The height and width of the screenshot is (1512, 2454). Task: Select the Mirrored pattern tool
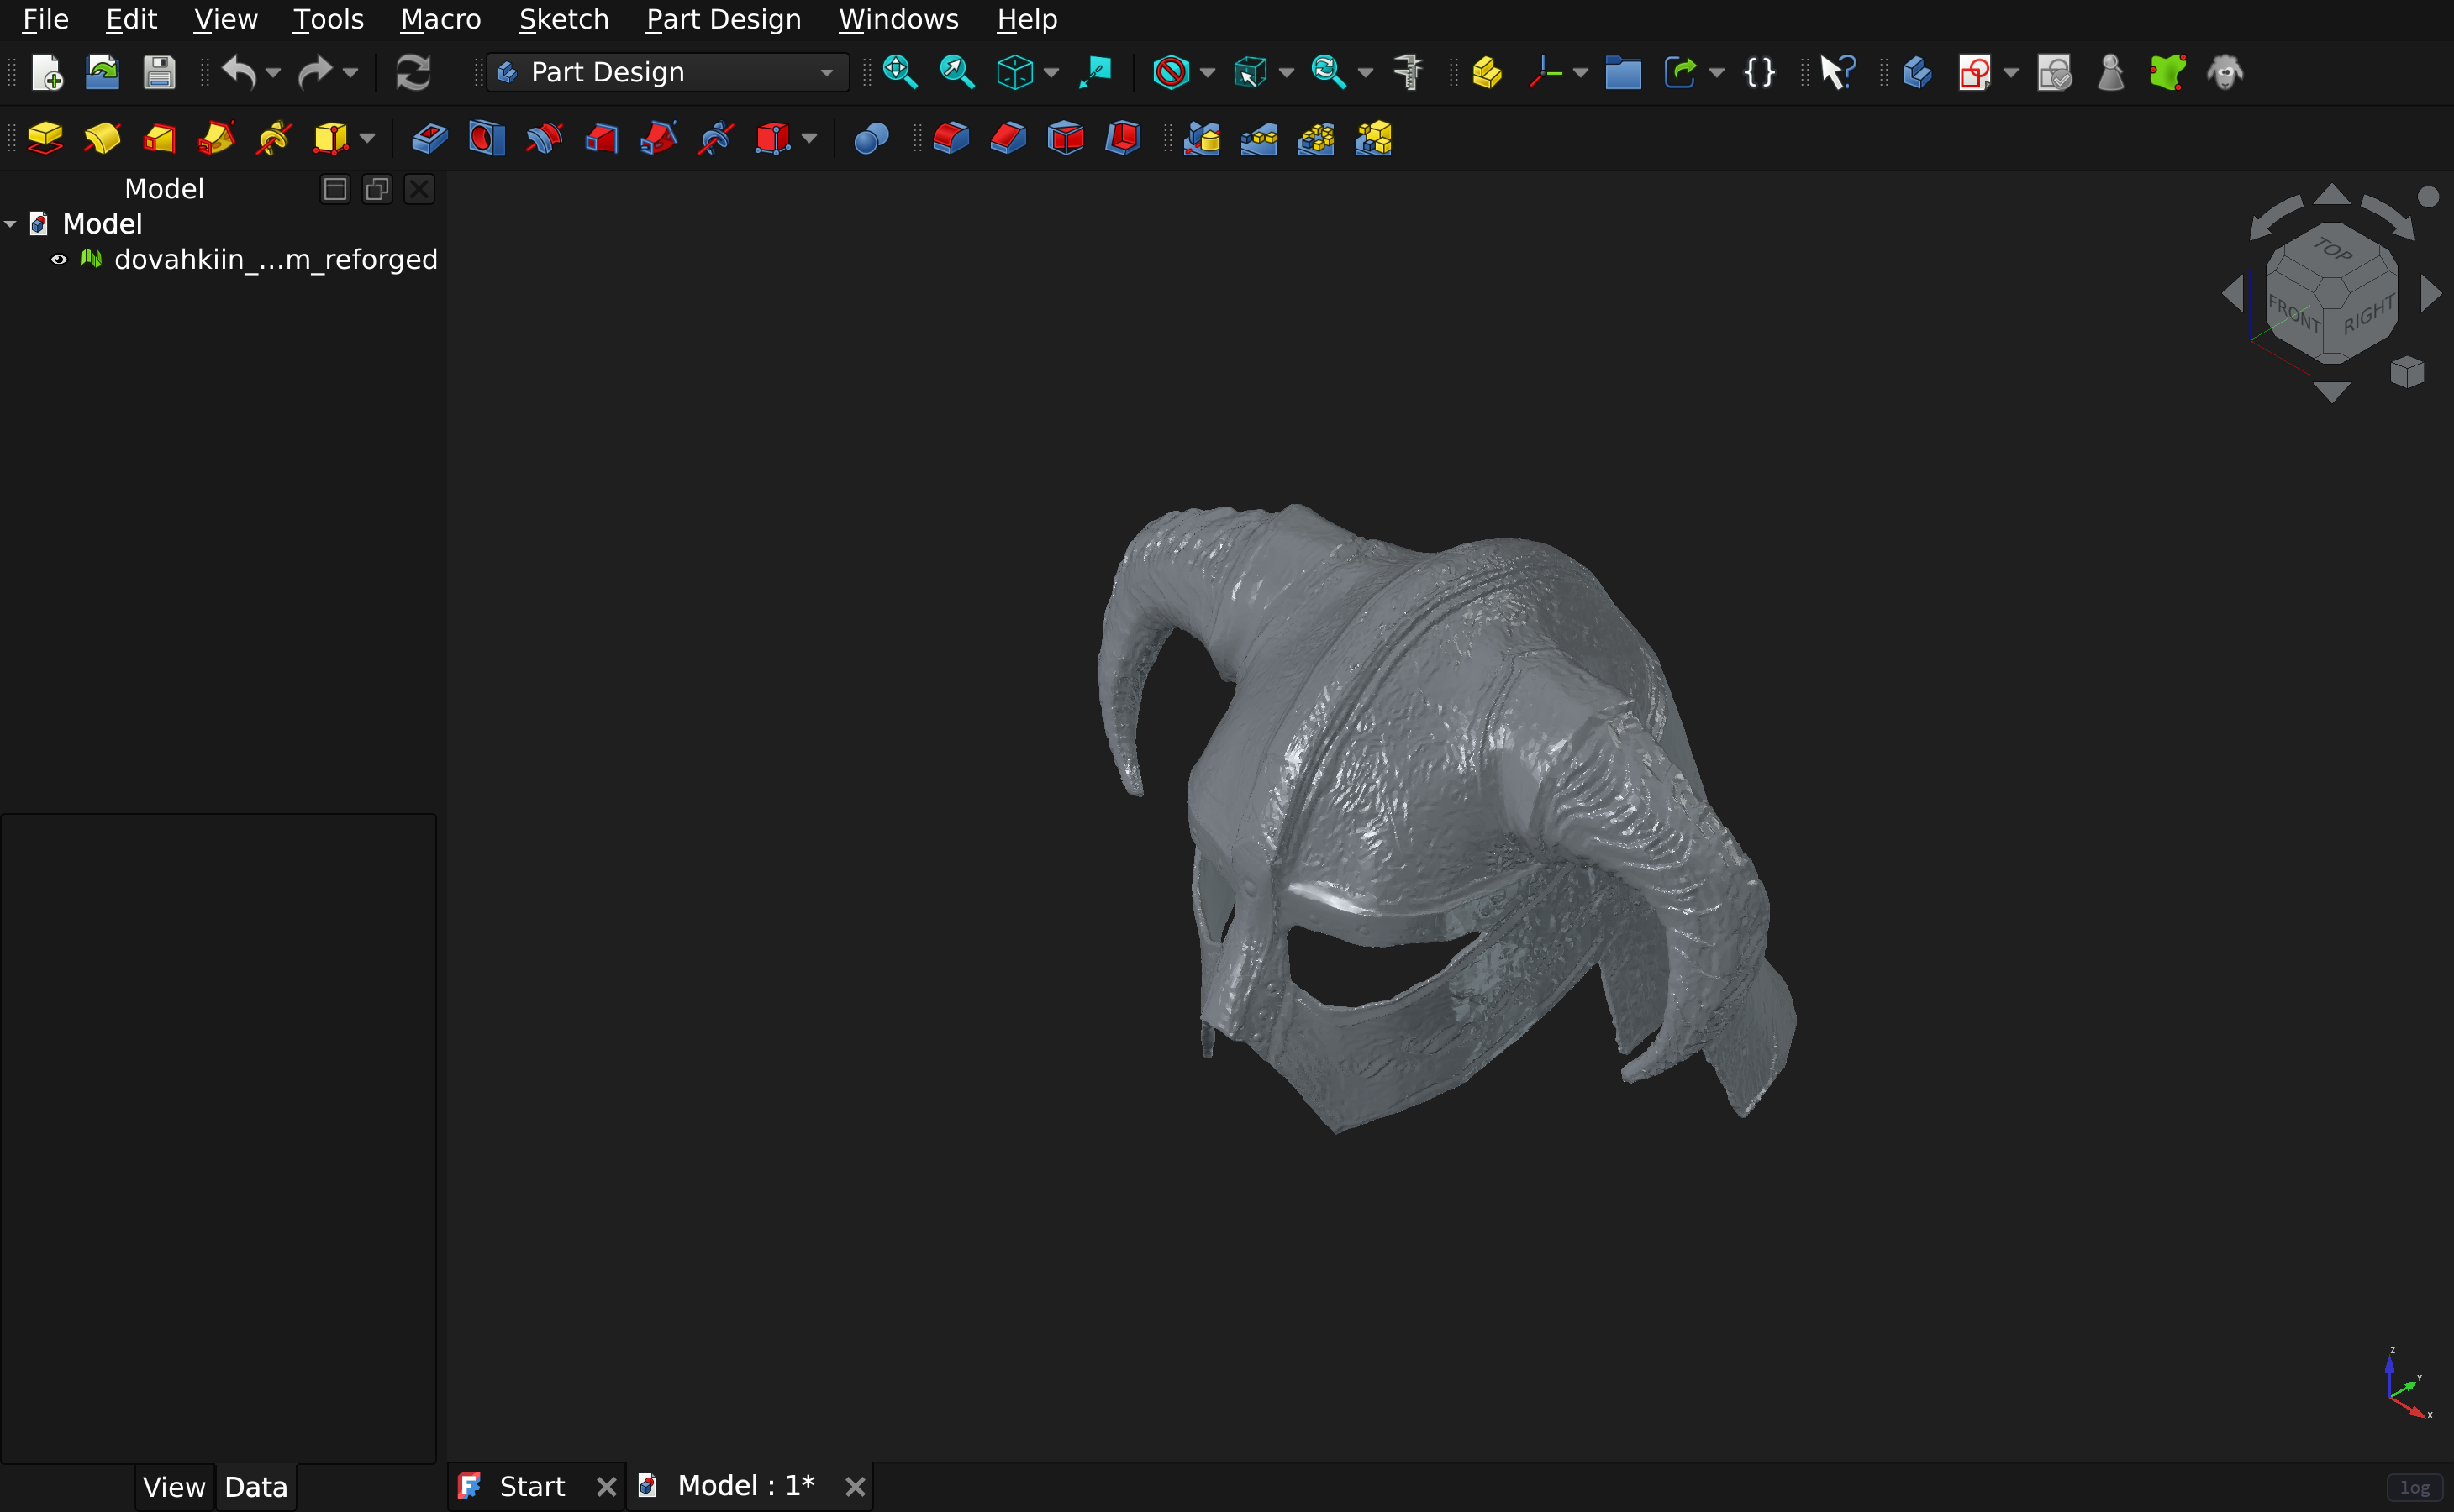click(1202, 138)
